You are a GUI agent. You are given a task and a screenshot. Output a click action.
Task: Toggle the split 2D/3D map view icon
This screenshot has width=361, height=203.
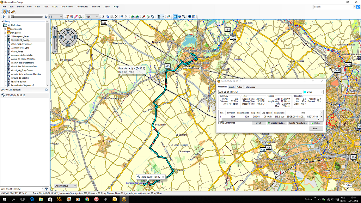[184, 17]
